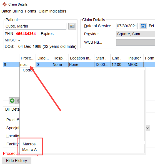Open the Date of Service calendar picker

click(x=143, y=26)
